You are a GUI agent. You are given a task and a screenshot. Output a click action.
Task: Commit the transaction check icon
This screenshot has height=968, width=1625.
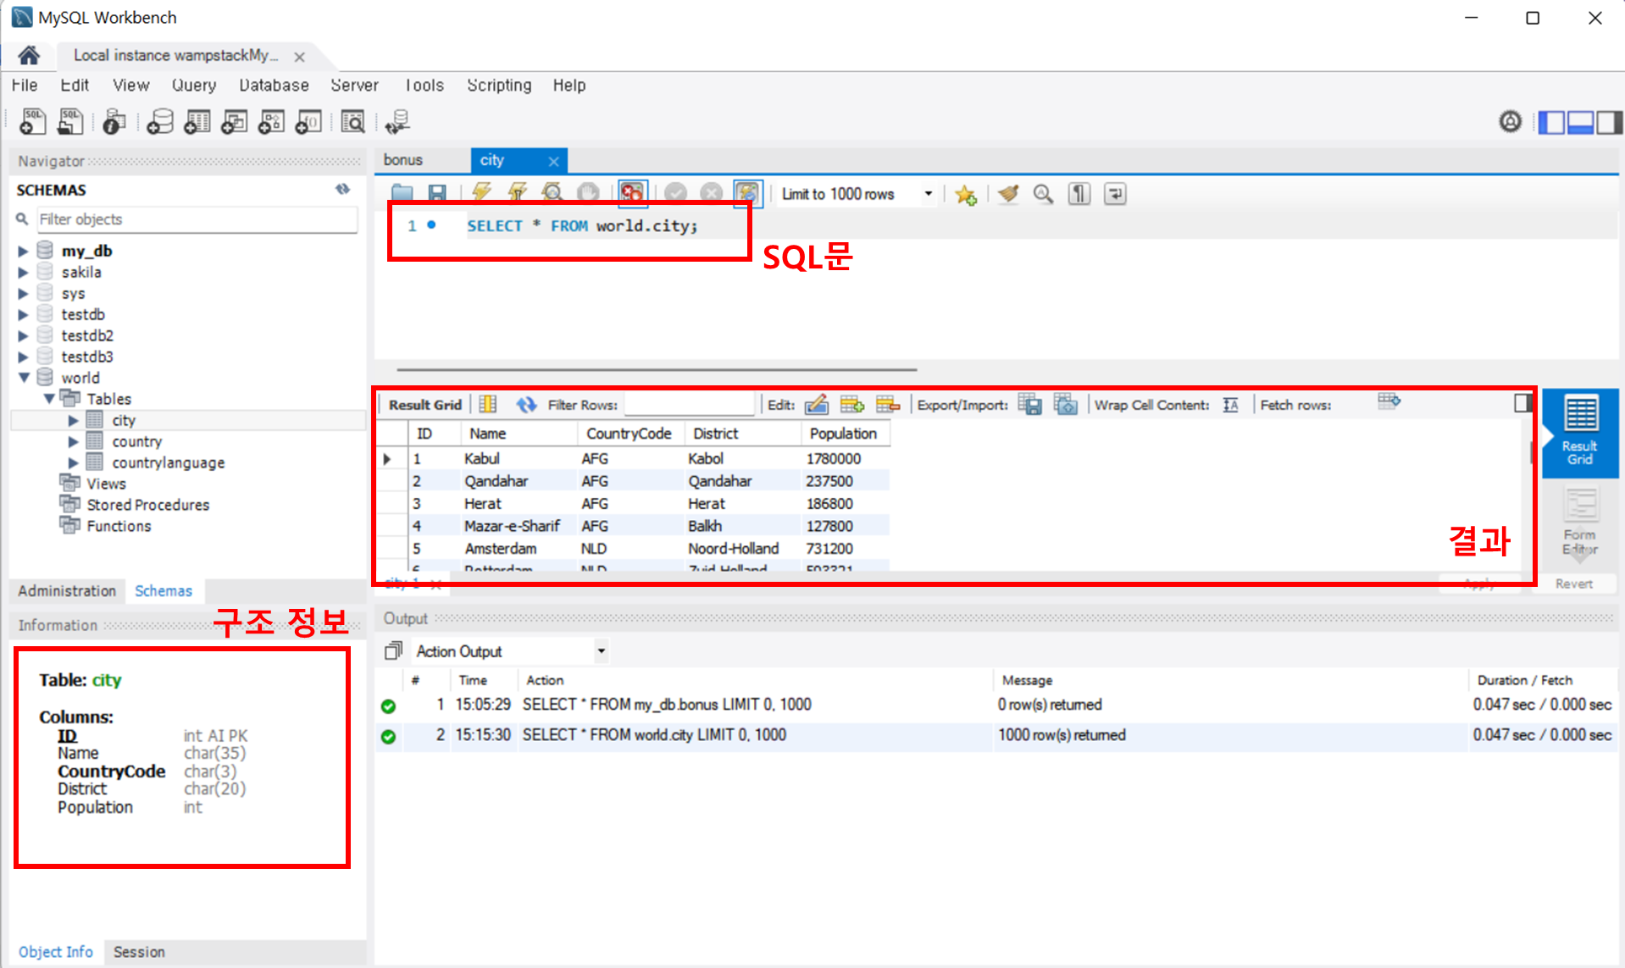tap(675, 194)
